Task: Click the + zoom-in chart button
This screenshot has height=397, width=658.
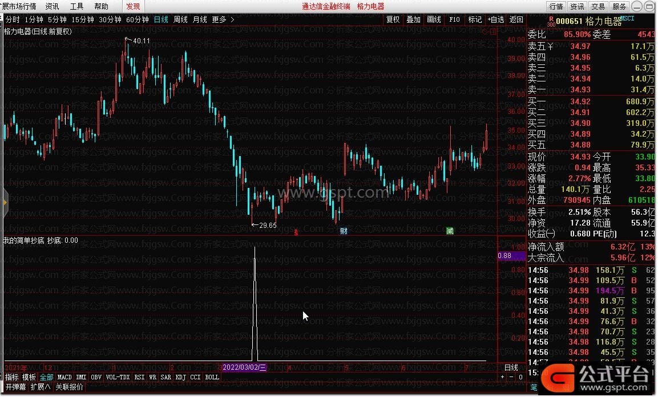Action: point(502,377)
